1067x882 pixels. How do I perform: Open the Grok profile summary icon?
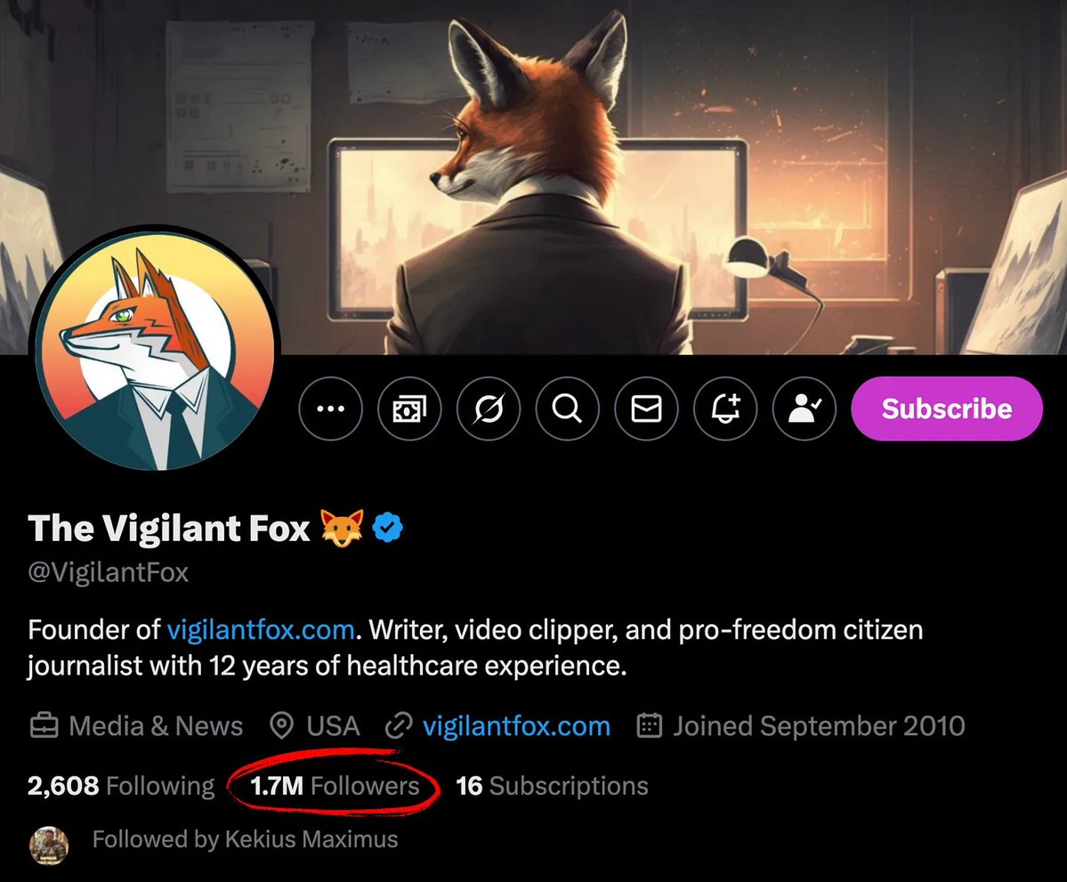489,409
